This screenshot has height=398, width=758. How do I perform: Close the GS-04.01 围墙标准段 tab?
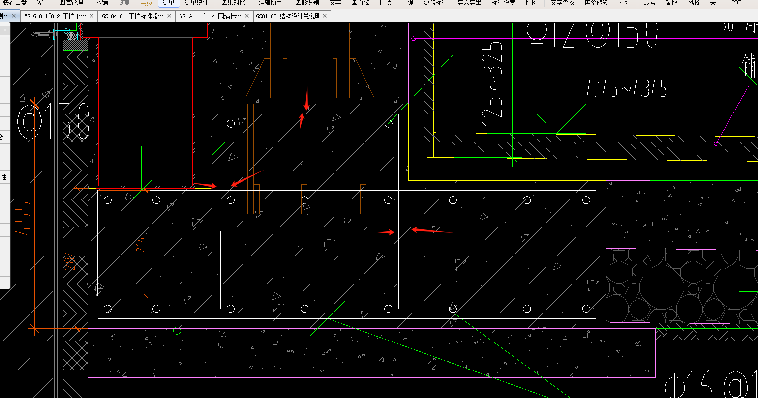[169, 16]
